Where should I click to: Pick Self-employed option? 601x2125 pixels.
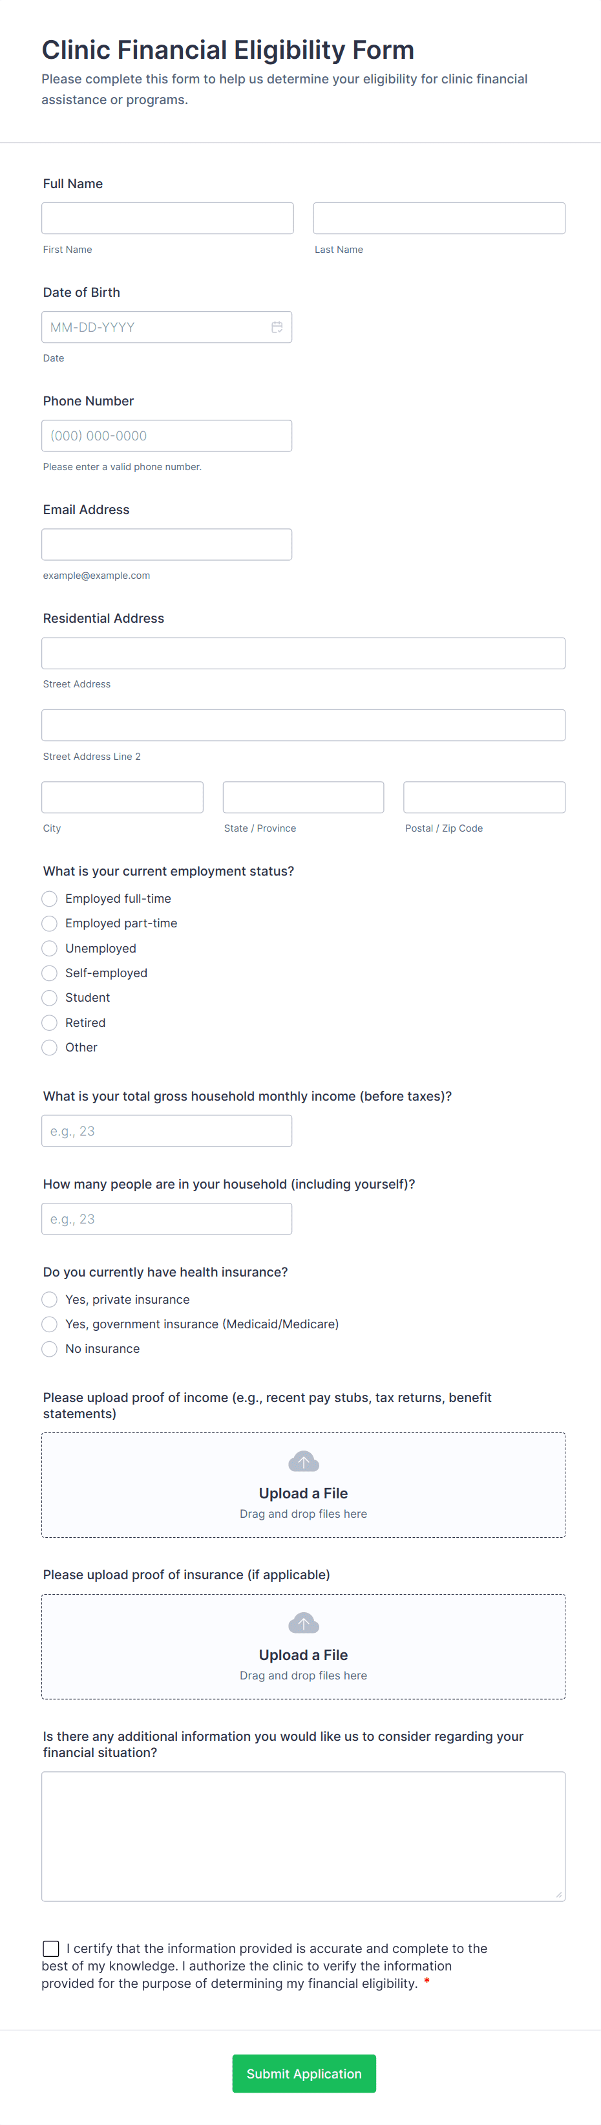click(x=50, y=973)
